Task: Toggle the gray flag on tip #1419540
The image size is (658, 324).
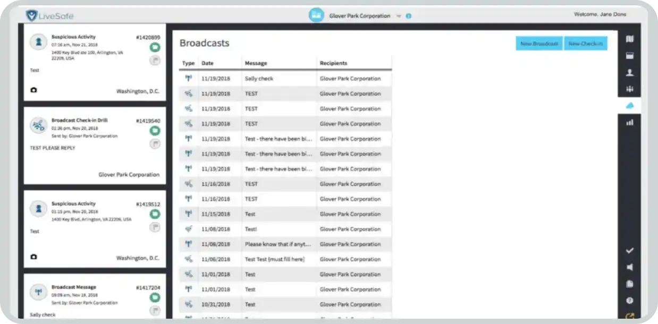Action: click(x=155, y=144)
